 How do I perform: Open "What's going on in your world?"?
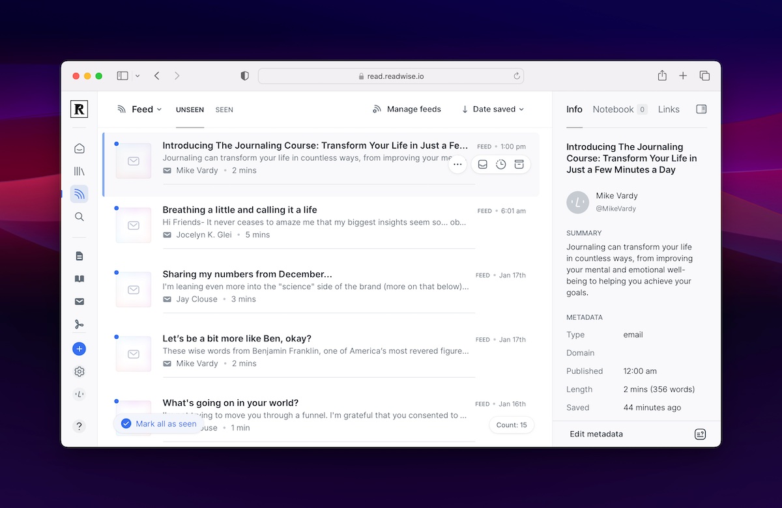[x=230, y=403]
